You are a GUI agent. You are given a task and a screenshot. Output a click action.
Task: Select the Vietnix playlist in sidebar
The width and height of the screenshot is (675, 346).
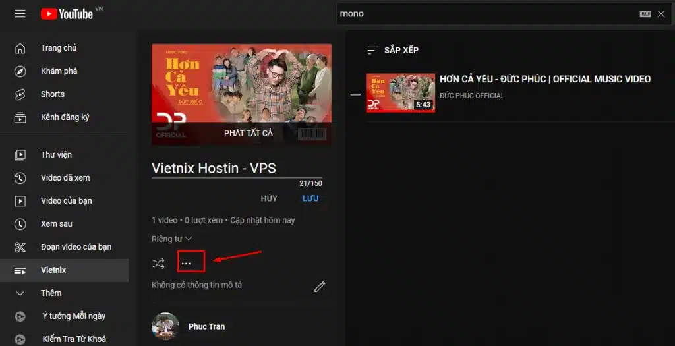point(64,270)
